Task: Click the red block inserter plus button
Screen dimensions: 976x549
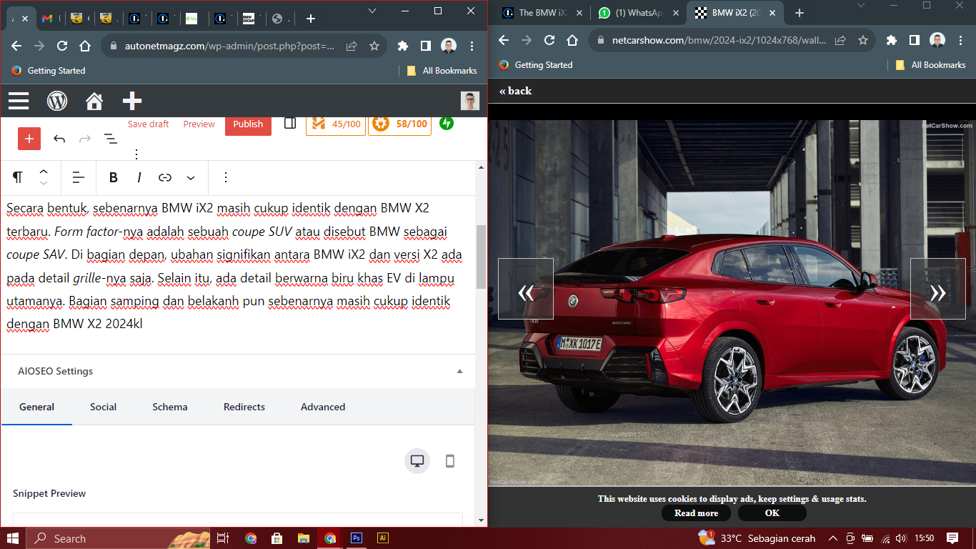Action: [29, 139]
